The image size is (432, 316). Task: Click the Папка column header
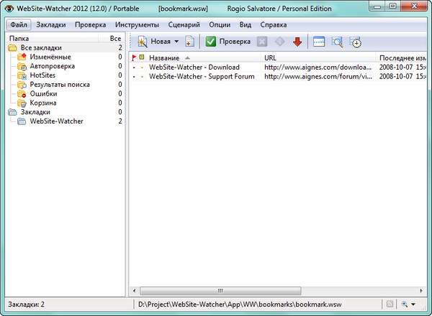52,39
